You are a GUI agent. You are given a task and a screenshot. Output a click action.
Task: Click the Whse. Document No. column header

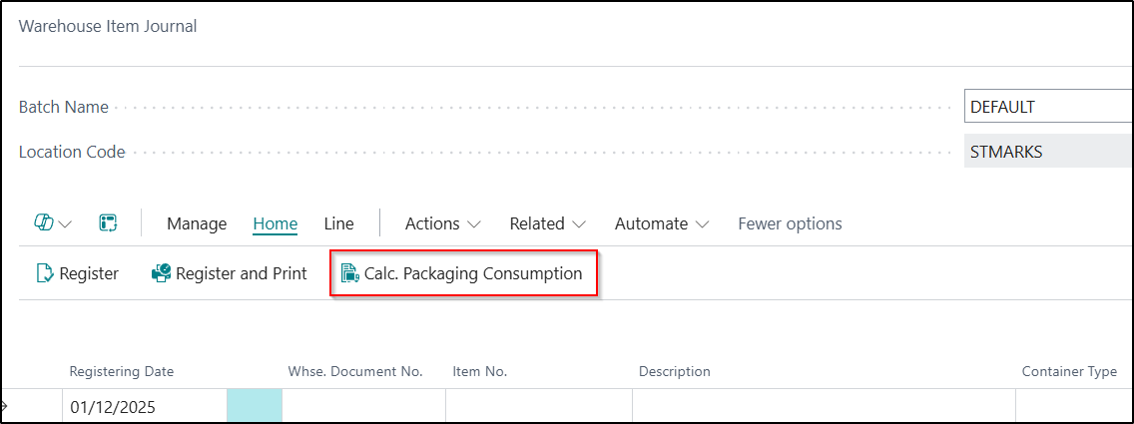354,371
